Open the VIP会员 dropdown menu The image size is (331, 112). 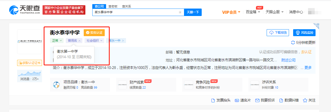231,12
